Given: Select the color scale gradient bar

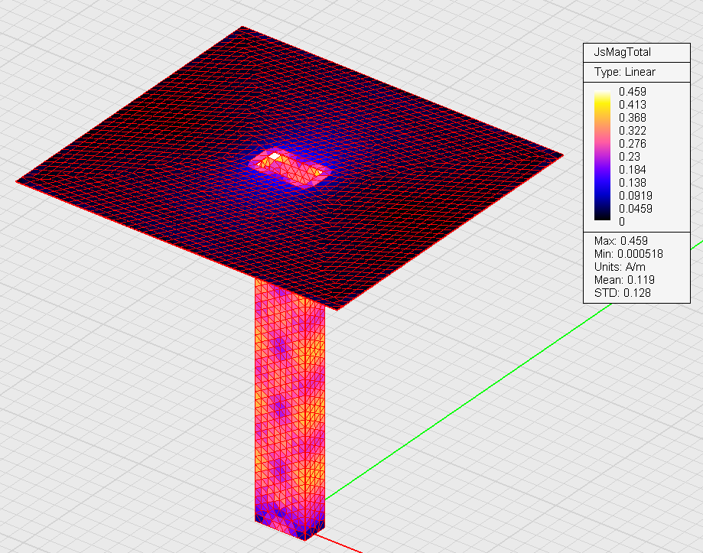Looking at the screenshot, I should (602, 155).
